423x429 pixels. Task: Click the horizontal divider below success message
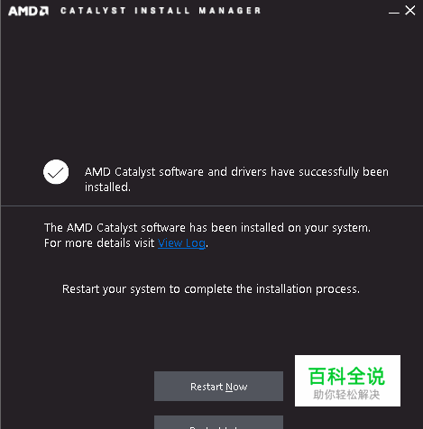(212, 206)
